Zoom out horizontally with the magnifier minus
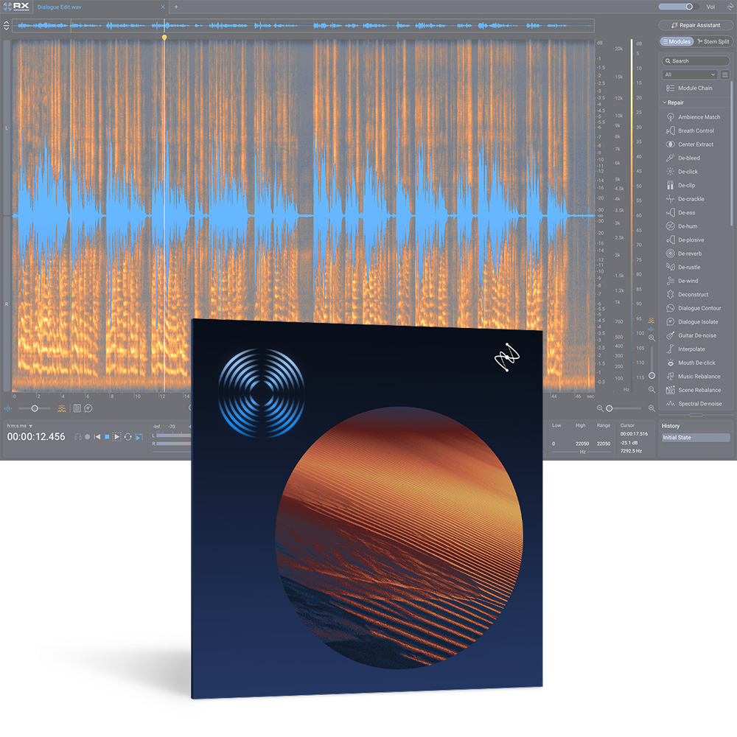The image size is (737, 737). point(600,408)
